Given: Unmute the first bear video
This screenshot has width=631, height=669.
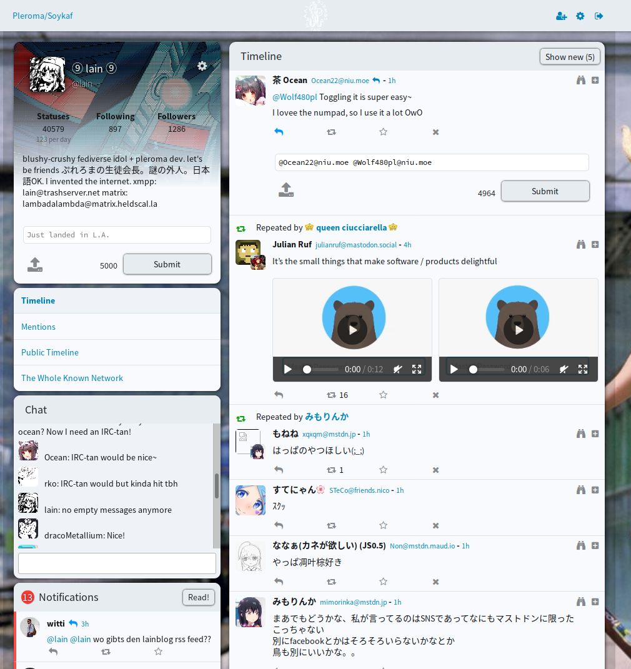Looking at the screenshot, I should click(x=397, y=369).
